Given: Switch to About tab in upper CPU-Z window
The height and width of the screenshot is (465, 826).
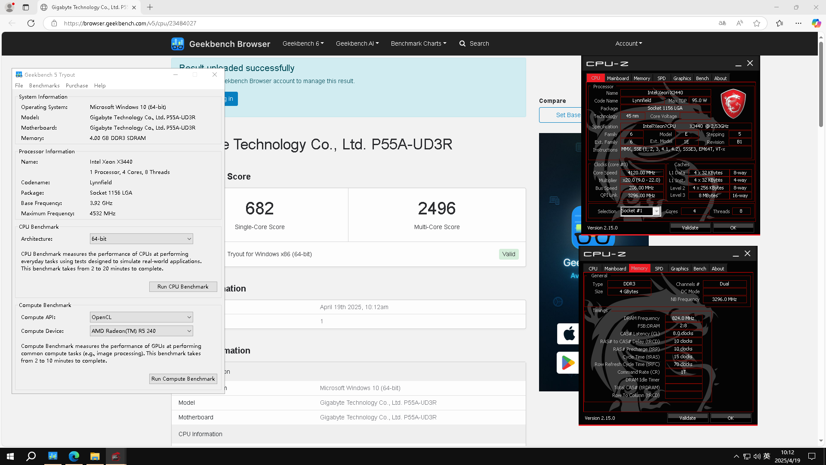Looking at the screenshot, I should pyautogui.click(x=721, y=78).
